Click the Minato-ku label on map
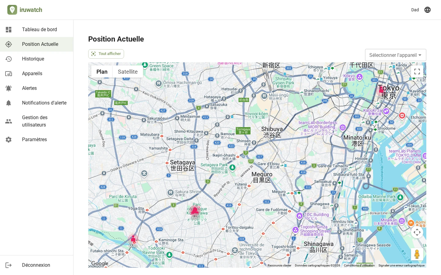The height and width of the screenshot is (275, 441). [x=357, y=140]
